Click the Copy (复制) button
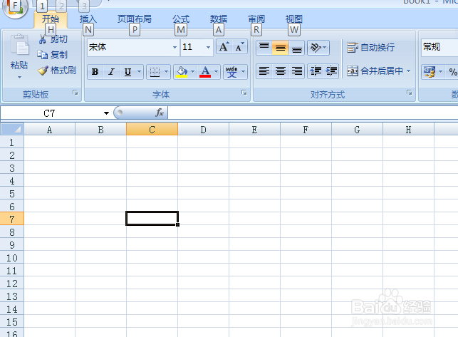The height and width of the screenshot is (337, 458). coord(53,55)
